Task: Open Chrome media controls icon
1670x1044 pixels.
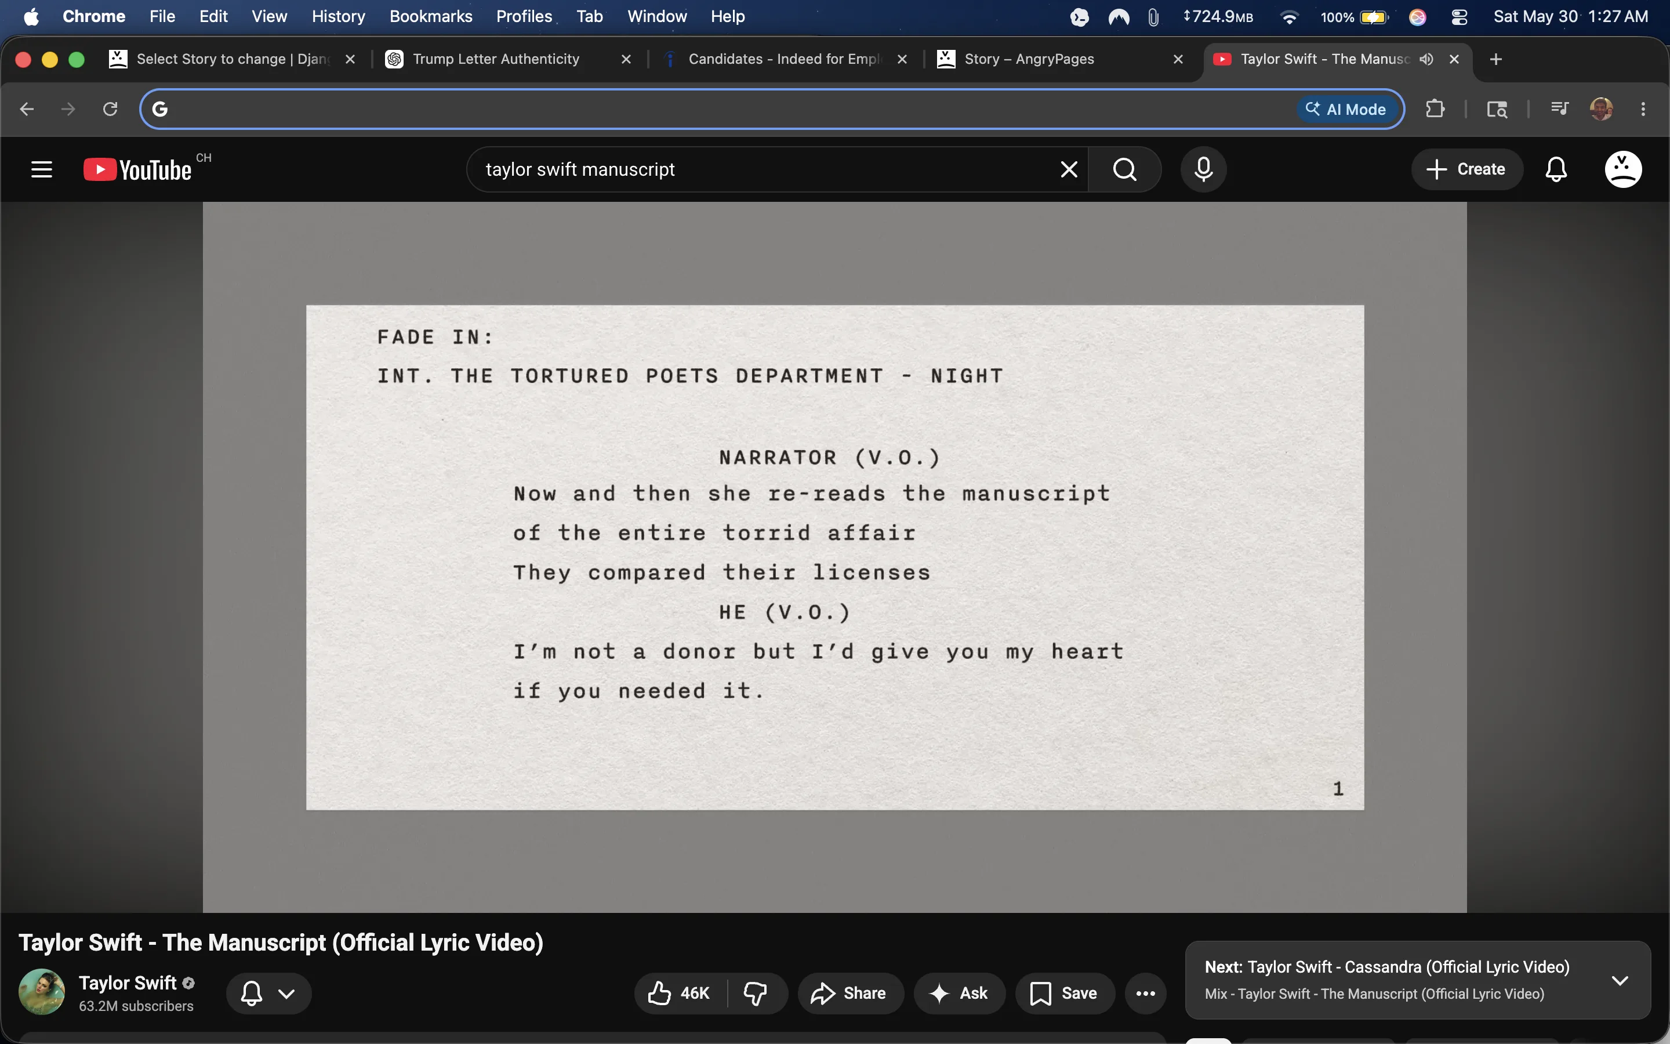Action: (x=1560, y=109)
